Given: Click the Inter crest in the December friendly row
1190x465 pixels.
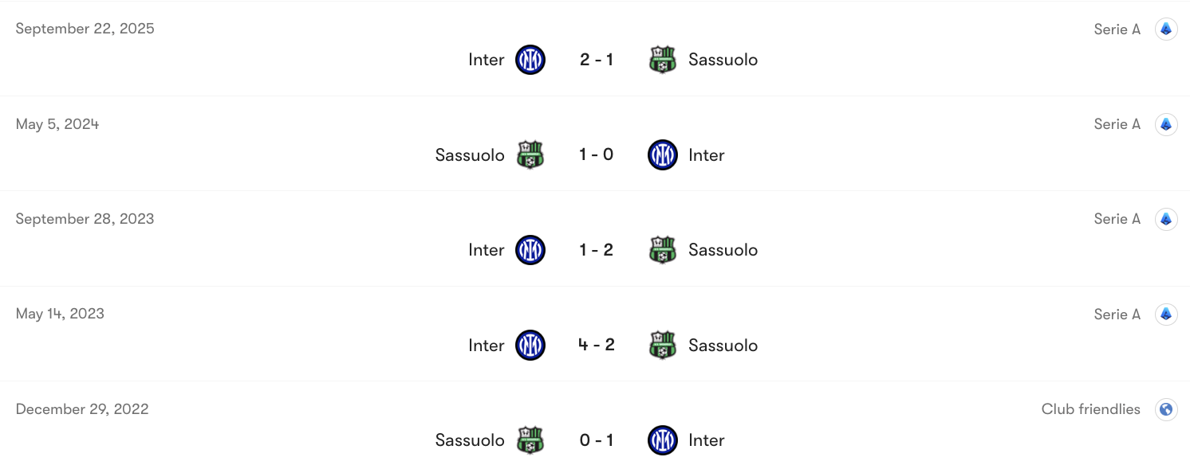Looking at the screenshot, I should pos(662,440).
